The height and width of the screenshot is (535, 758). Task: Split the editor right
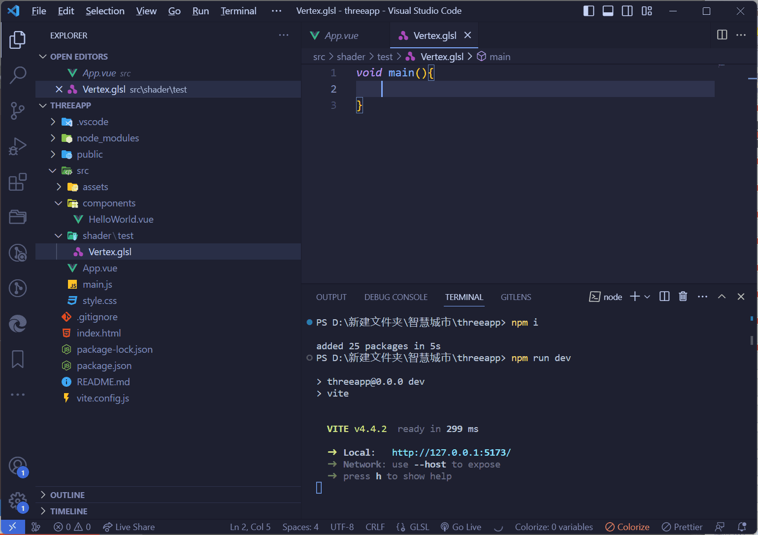tap(722, 35)
